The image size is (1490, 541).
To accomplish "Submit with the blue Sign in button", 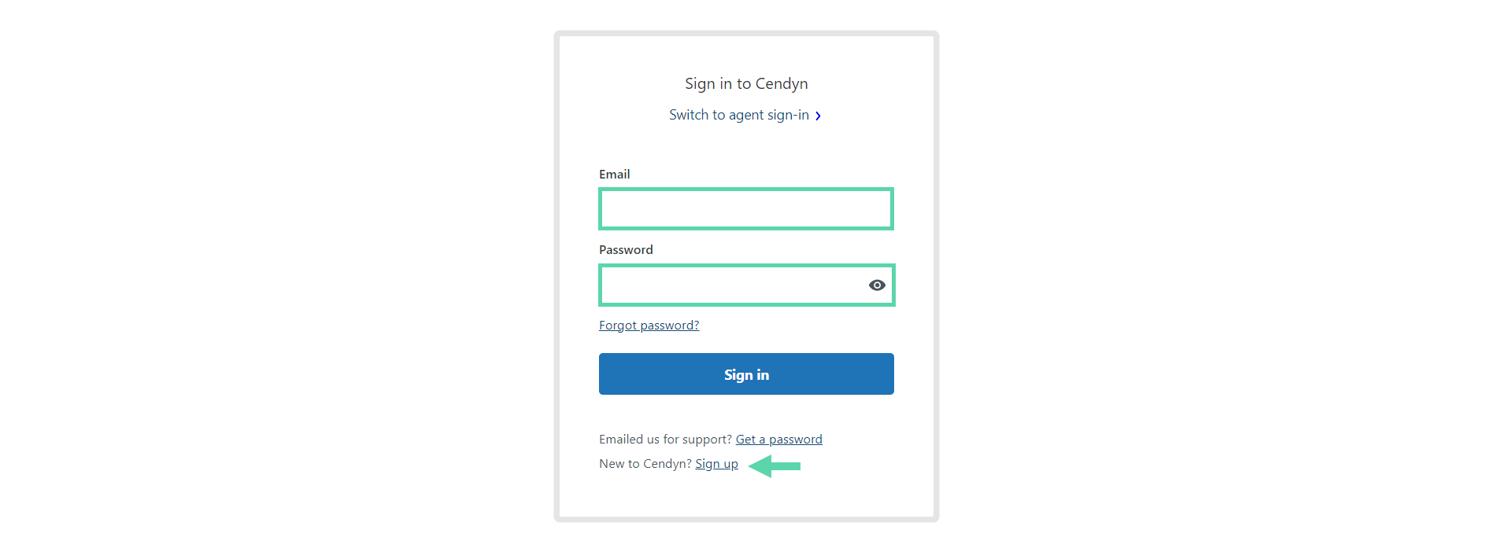I will [x=746, y=374].
